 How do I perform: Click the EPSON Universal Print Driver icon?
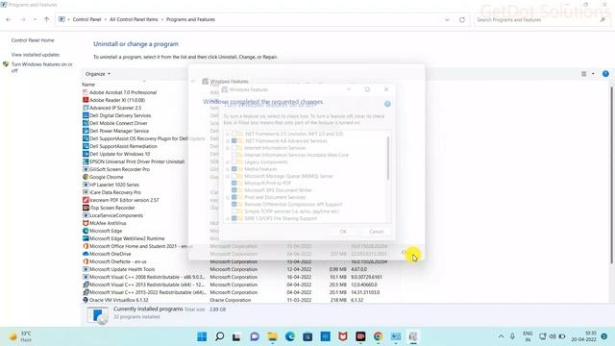click(86, 161)
